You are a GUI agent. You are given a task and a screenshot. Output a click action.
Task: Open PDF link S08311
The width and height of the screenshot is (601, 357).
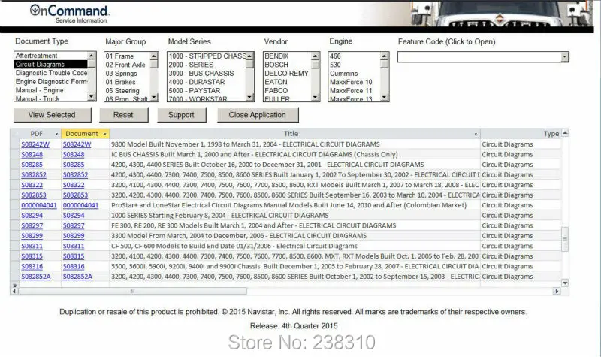coord(32,246)
